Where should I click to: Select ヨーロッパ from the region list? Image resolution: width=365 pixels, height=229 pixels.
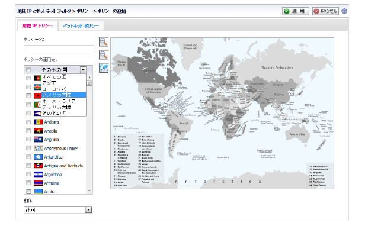tap(63, 89)
